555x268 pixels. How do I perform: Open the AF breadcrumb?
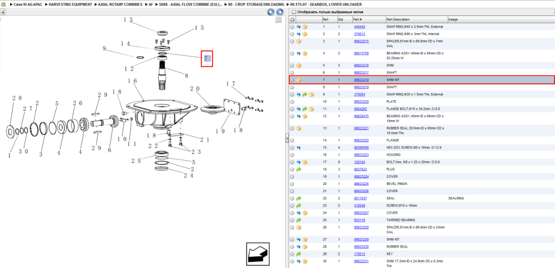pyautogui.click(x=151, y=4)
